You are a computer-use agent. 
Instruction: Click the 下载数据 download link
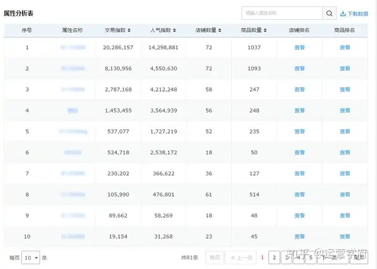click(354, 14)
